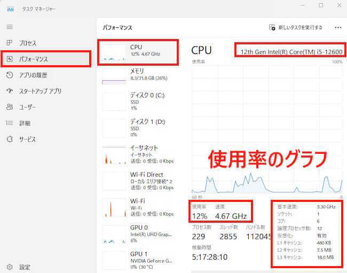Select ディスク 1 (D:) entry
347x273 pixels.
tap(138, 128)
